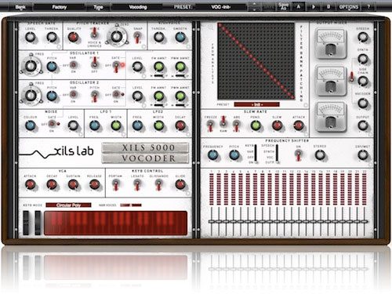Click the Dry/Wet knob

click(363, 155)
